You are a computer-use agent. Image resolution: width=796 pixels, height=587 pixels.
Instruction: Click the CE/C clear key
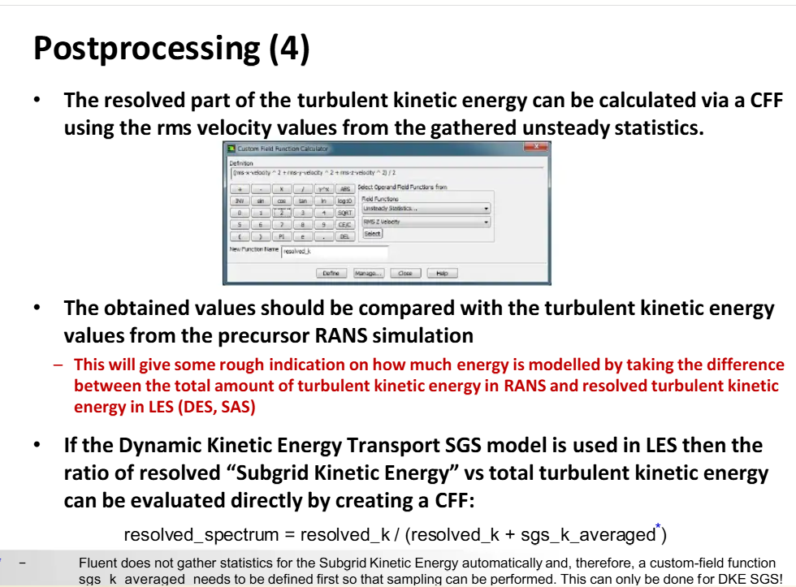344,225
